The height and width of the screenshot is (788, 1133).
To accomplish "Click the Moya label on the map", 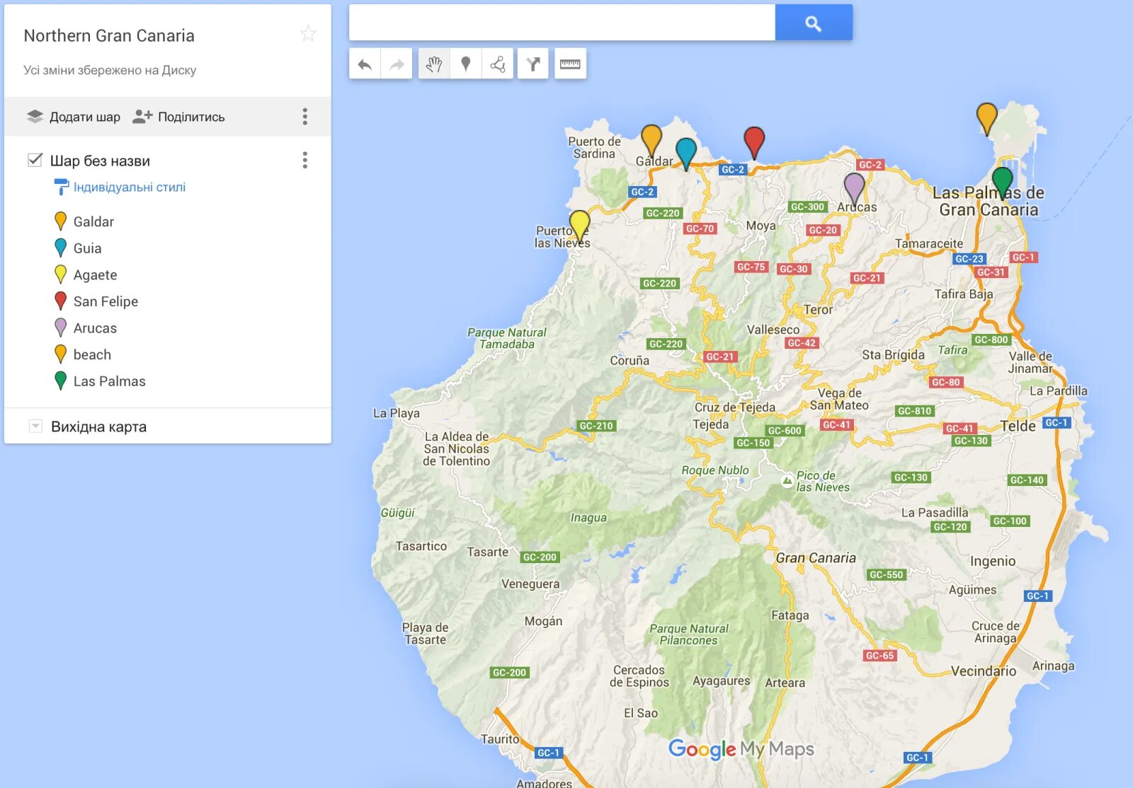I will (761, 226).
